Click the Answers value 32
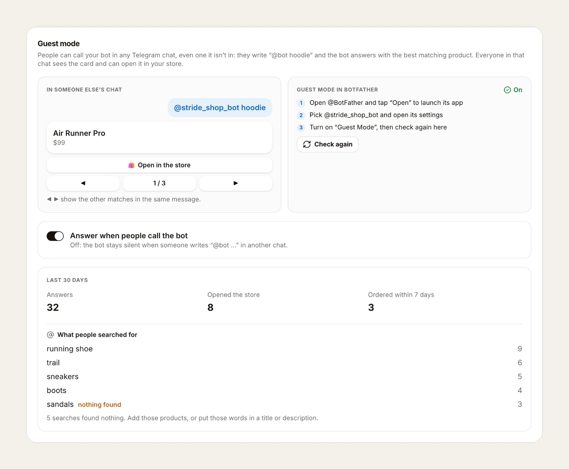The height and width of the screenshot is (469, 569). (x=53, y=307)
